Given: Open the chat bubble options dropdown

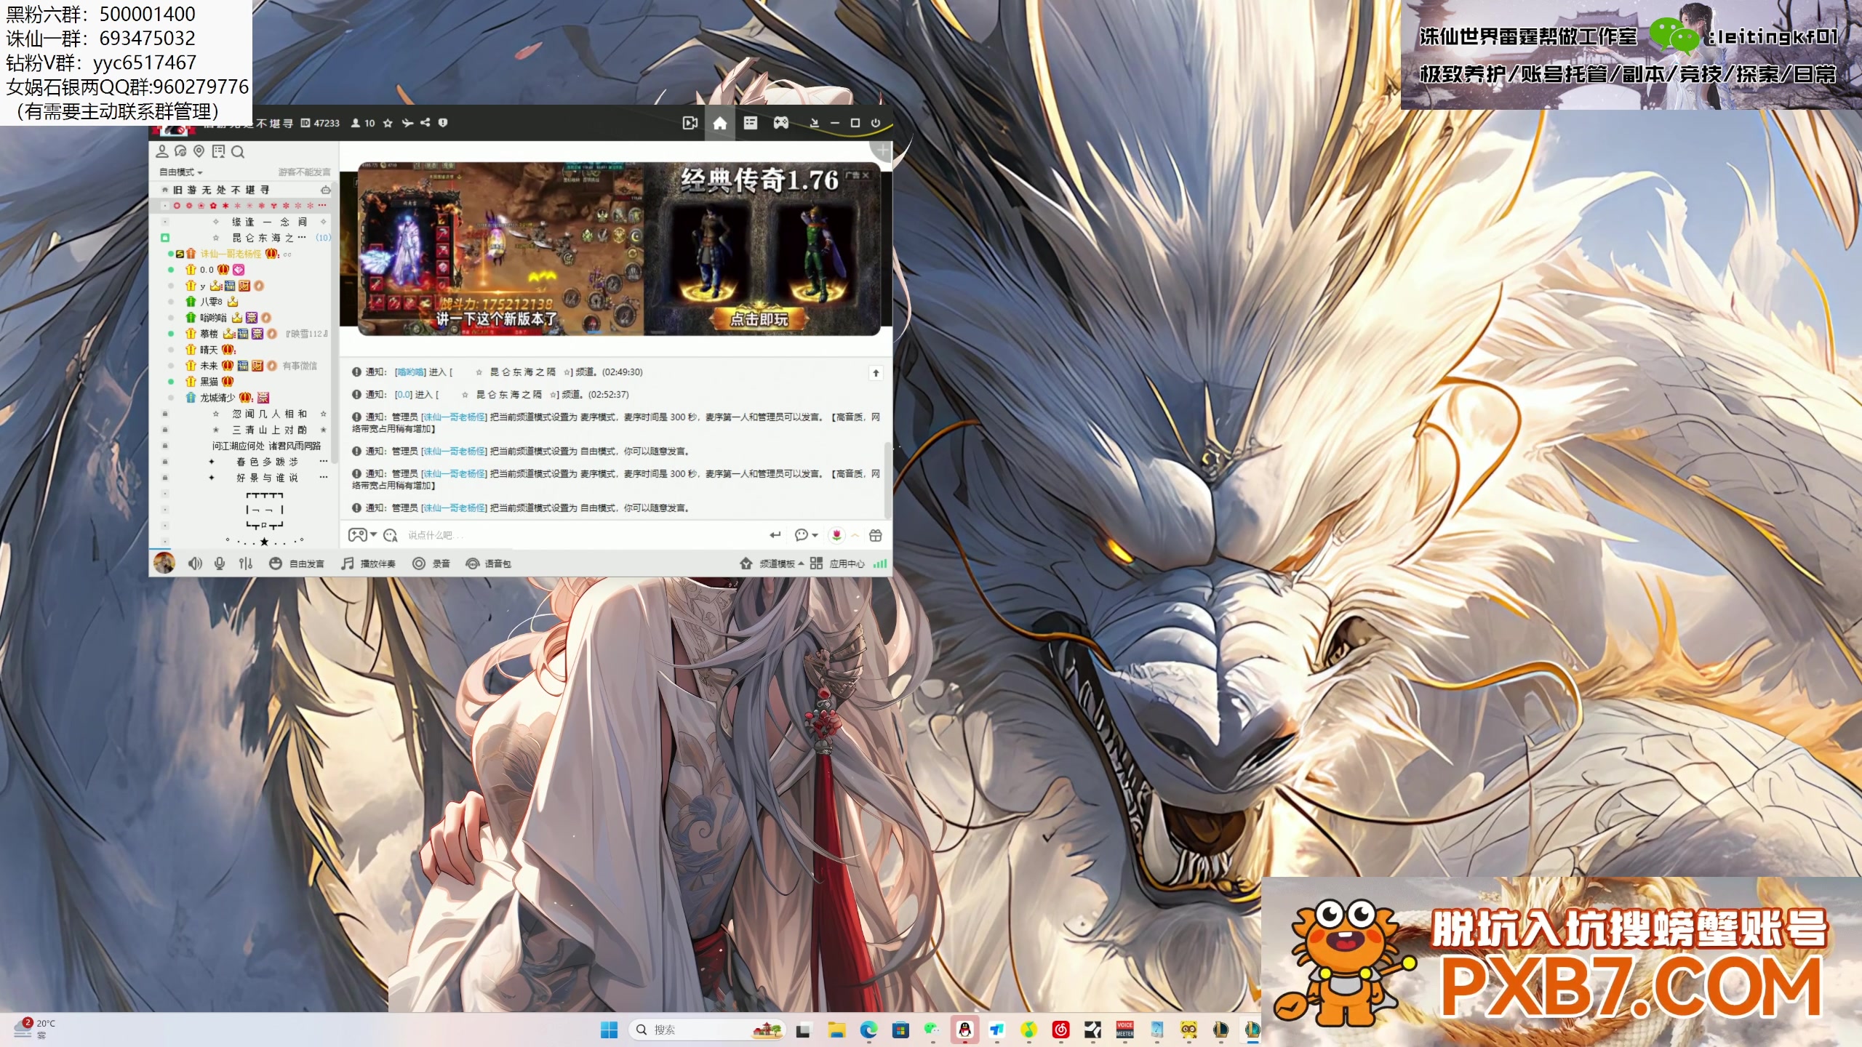Looking at the screenshot, I should tap(806, 535).
